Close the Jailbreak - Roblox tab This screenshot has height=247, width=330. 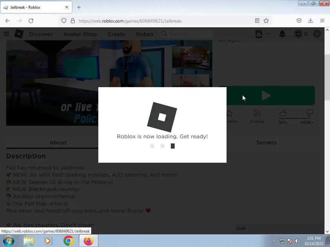[x=67, y=7]
